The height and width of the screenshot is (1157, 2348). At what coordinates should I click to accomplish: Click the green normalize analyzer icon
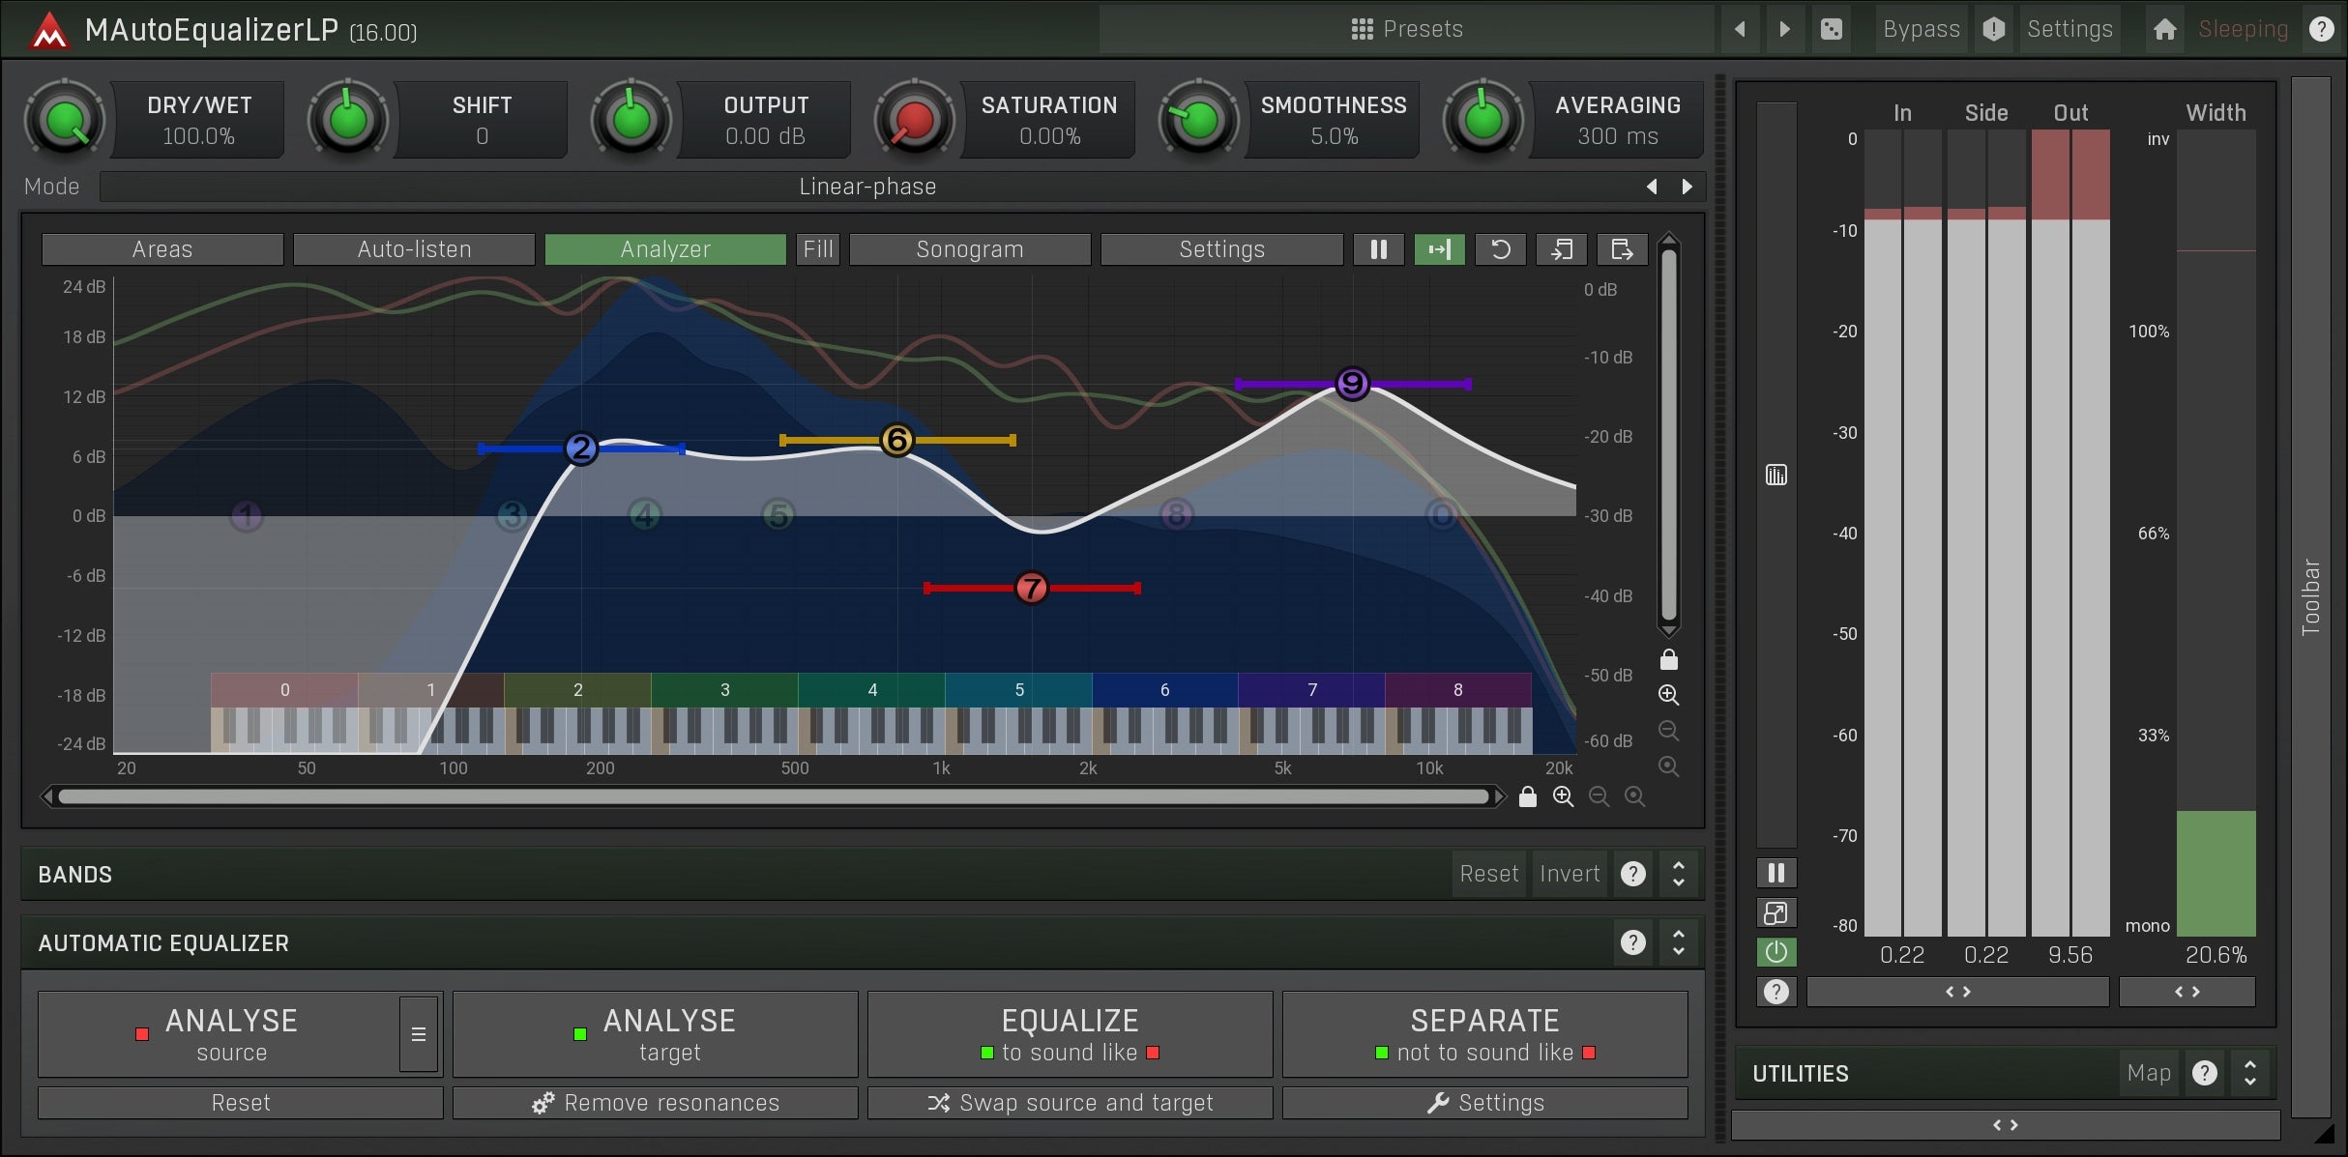(x=1440, y=249)
